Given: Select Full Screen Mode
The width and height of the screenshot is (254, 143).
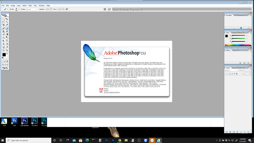Looking at the screenshot, I should 7,65.
